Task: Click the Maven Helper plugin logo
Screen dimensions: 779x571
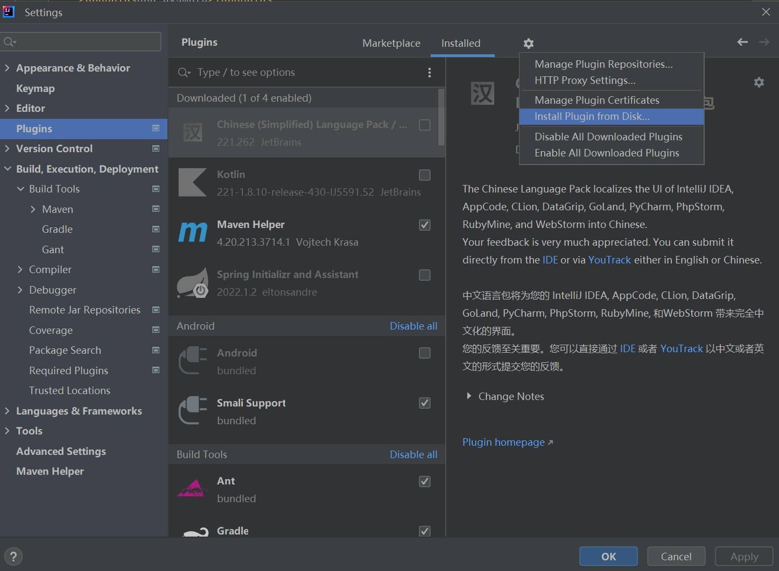Action: click(193, 233)
